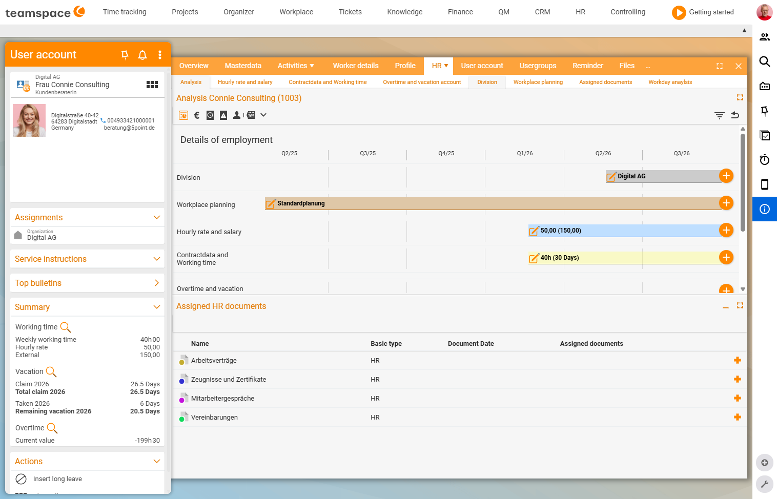Add a new Workplace planning entry with plus button

pyautogui.click(x=726, y=203)
